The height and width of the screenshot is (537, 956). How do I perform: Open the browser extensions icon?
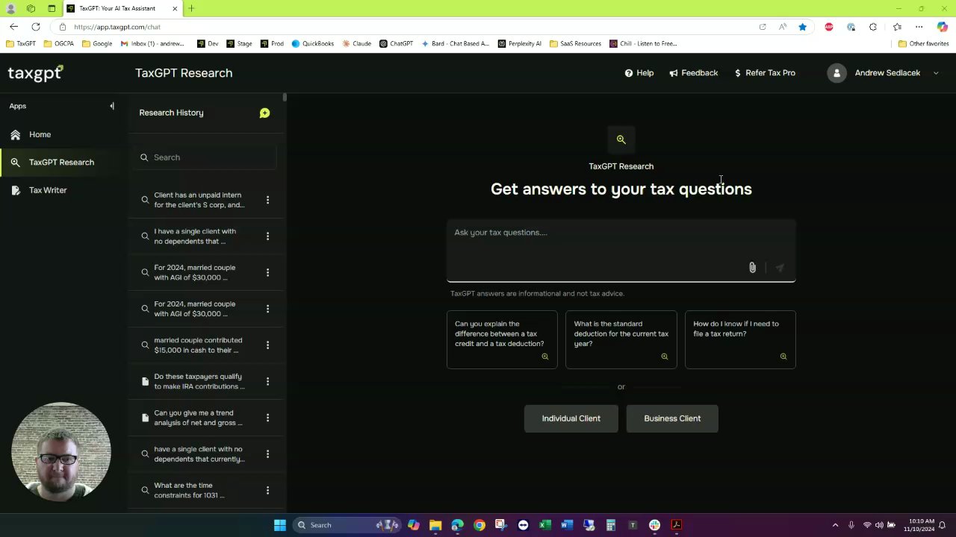point(872,27)
